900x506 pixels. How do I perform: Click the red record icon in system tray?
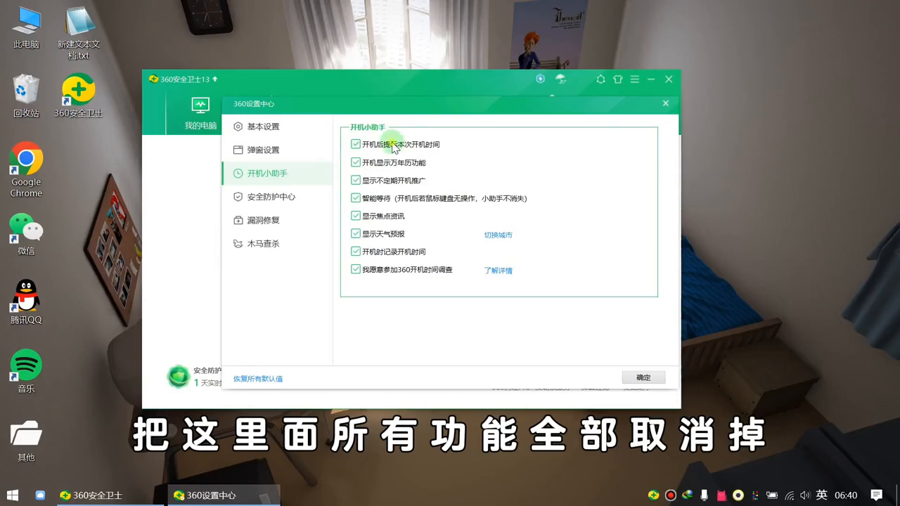coord(671,495)
